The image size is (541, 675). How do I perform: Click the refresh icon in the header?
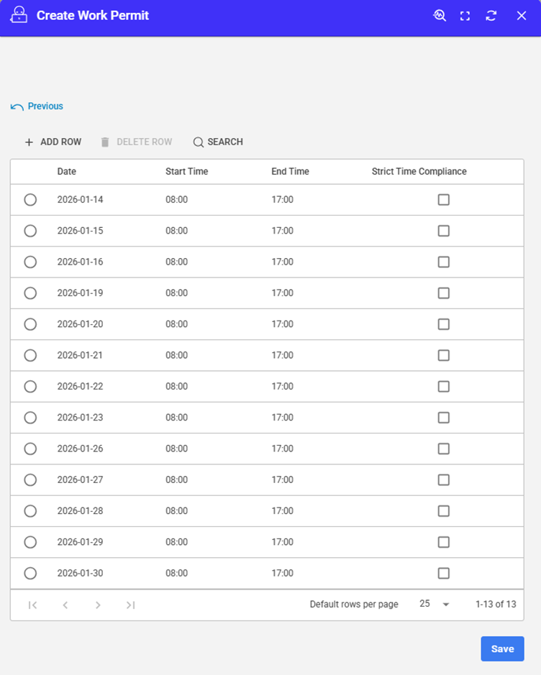tap(491, 16)
